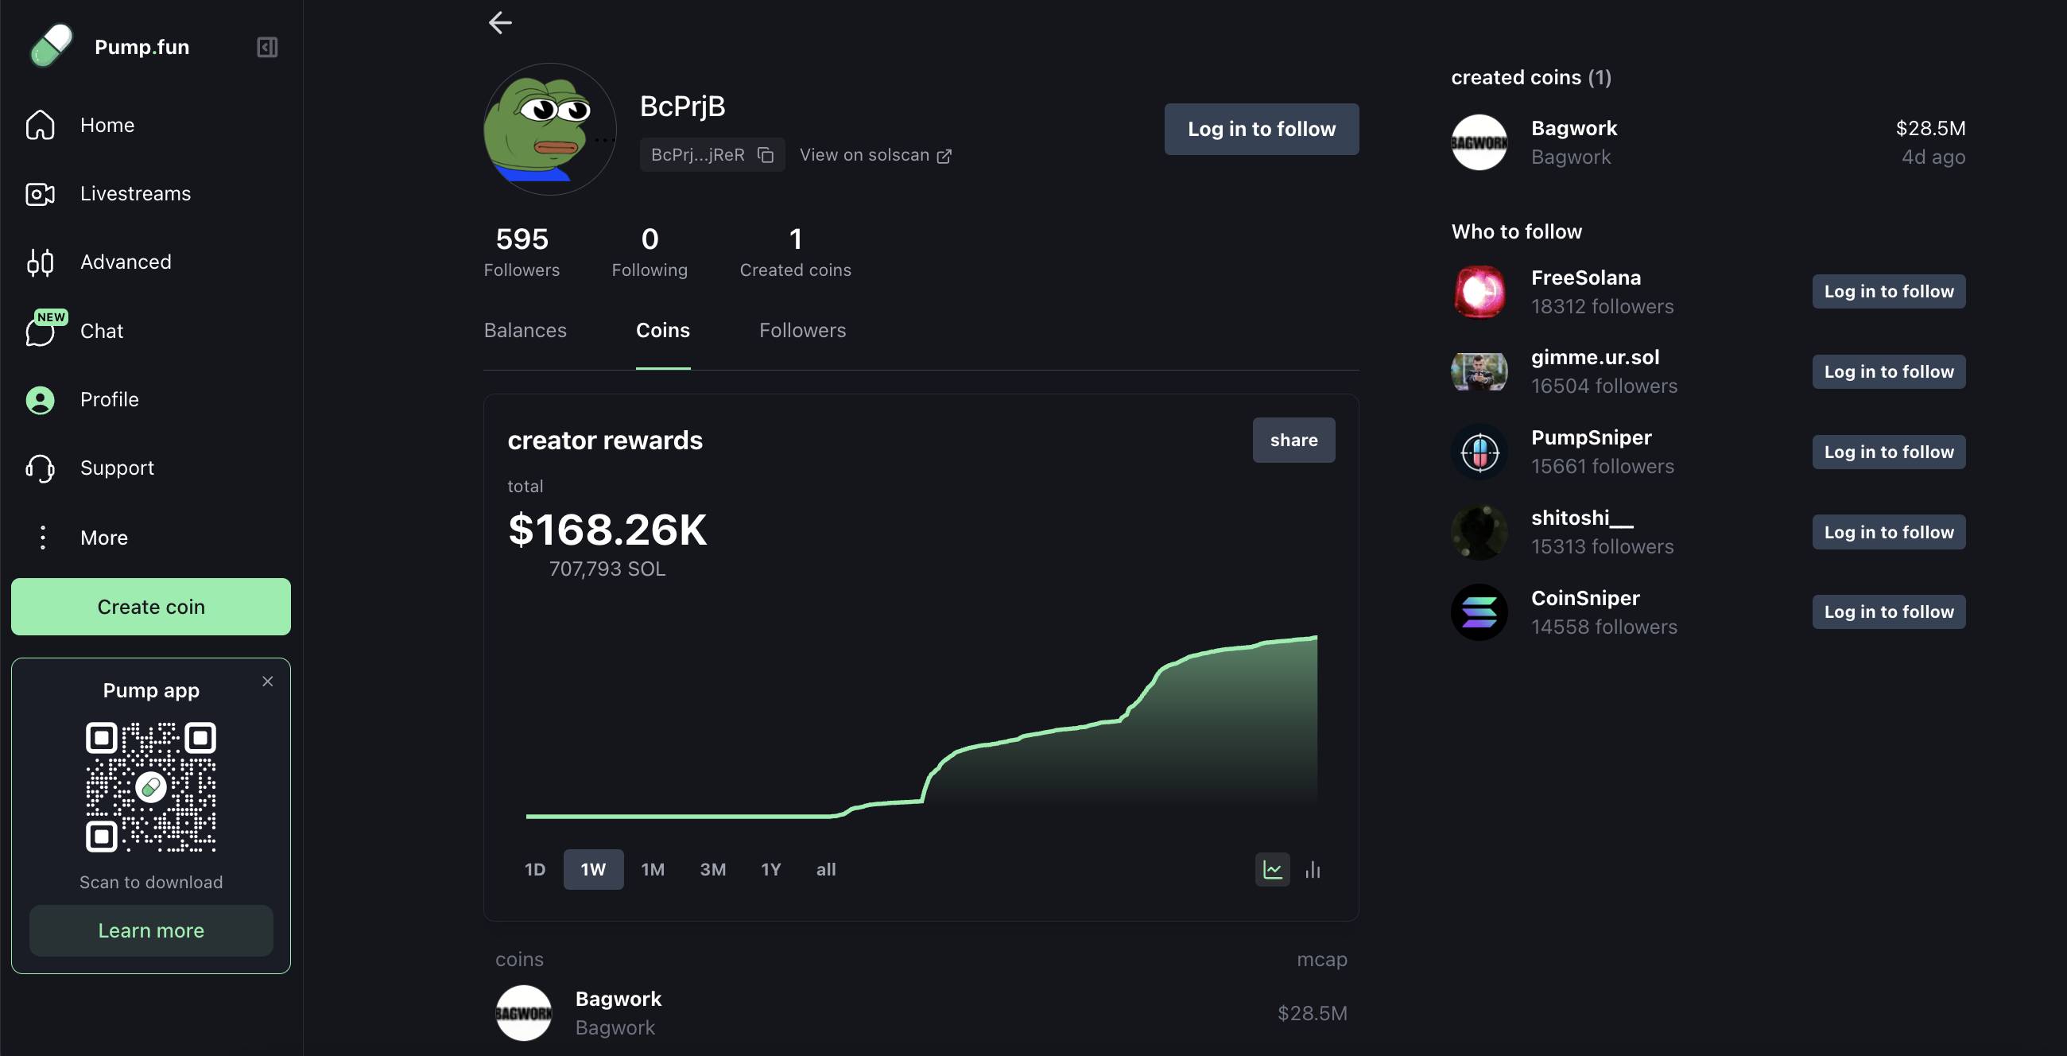Screen dimensions: 2067x1056
Task: Click the Advanced candlestick icon
Action: point(40,262)
